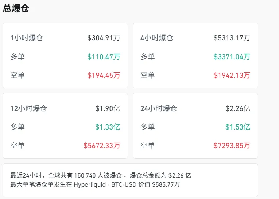The width and height of the screenshot is (279, 199).
Task: Click the green $110.47万 long value
Action: click(x=104, y=57)
